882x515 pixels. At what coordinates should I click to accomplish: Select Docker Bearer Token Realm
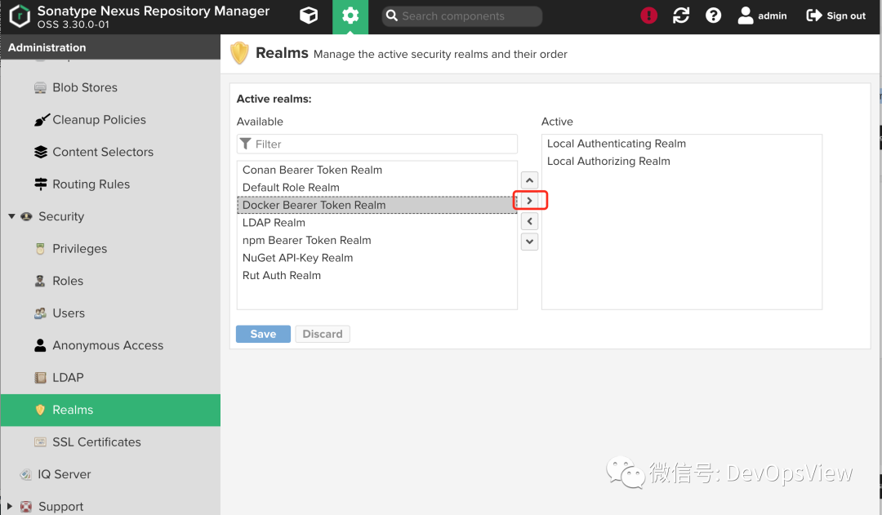coord(376,205)
